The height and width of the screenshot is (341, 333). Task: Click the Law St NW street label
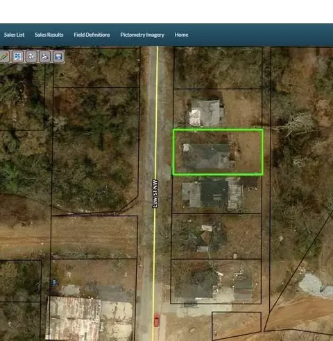tap(155, 193)
